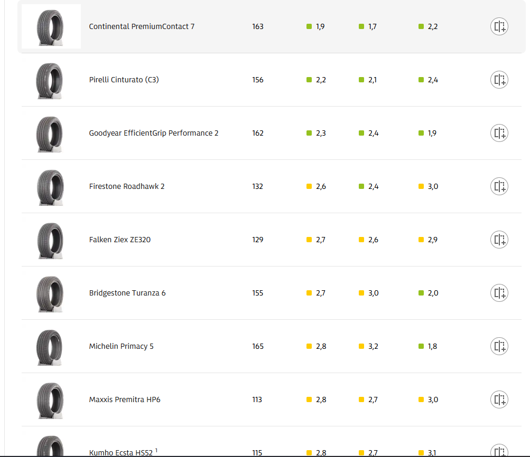Screen dimensions: 530x457
Task: Open Michelin Primacy 5 details
Action: [121, 346]
